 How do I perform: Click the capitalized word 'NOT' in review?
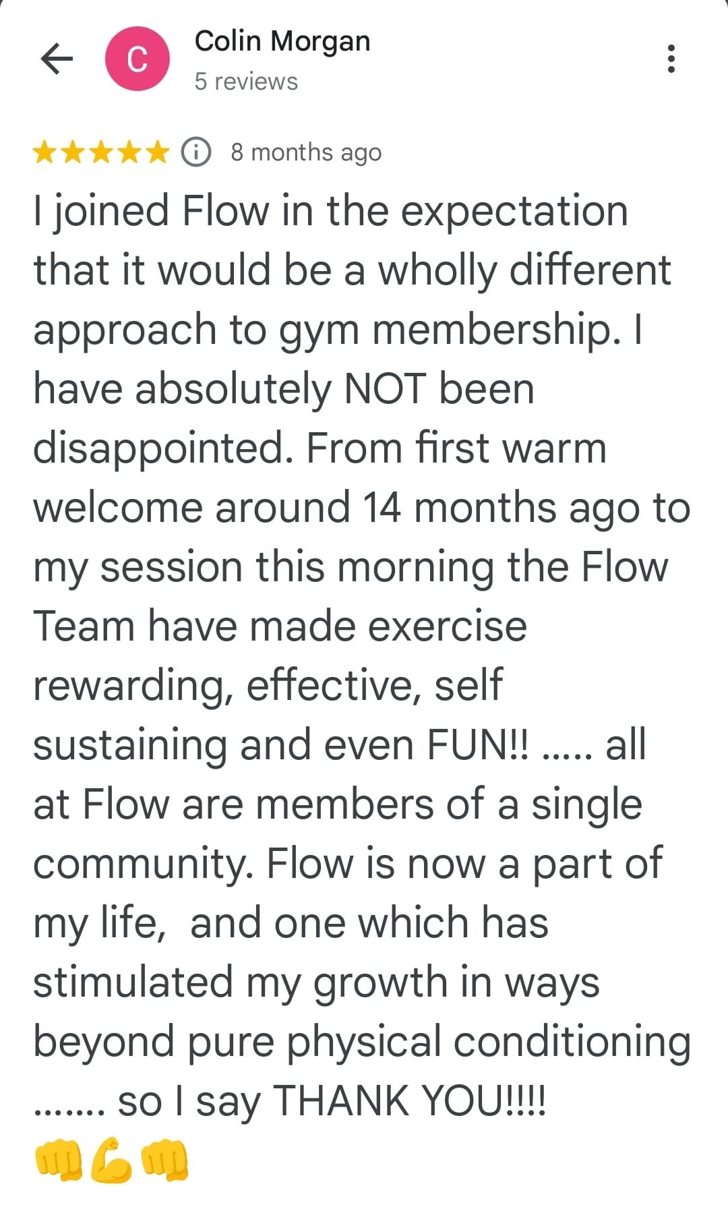pos(385,389)
